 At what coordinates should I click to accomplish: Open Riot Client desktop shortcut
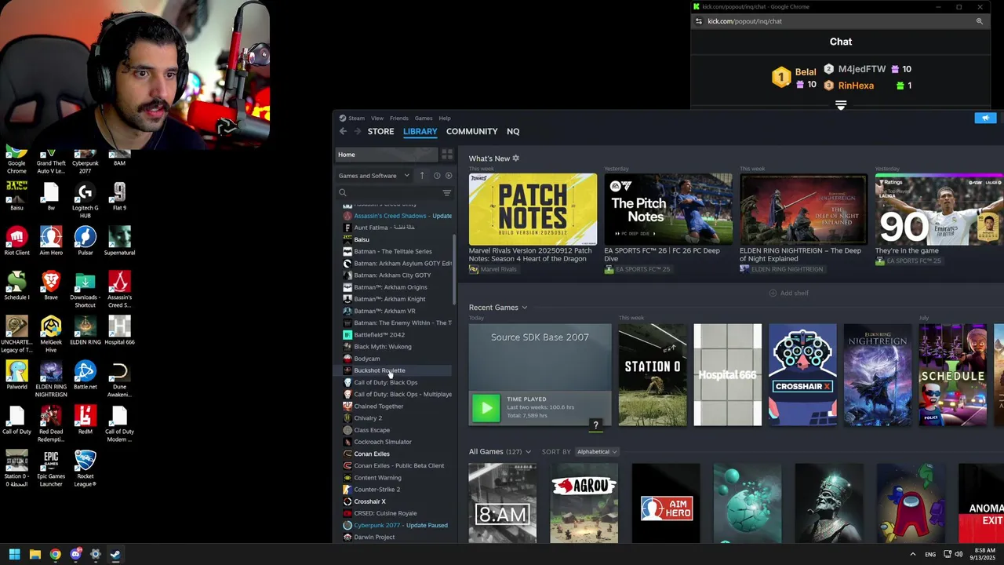[16, 242]
